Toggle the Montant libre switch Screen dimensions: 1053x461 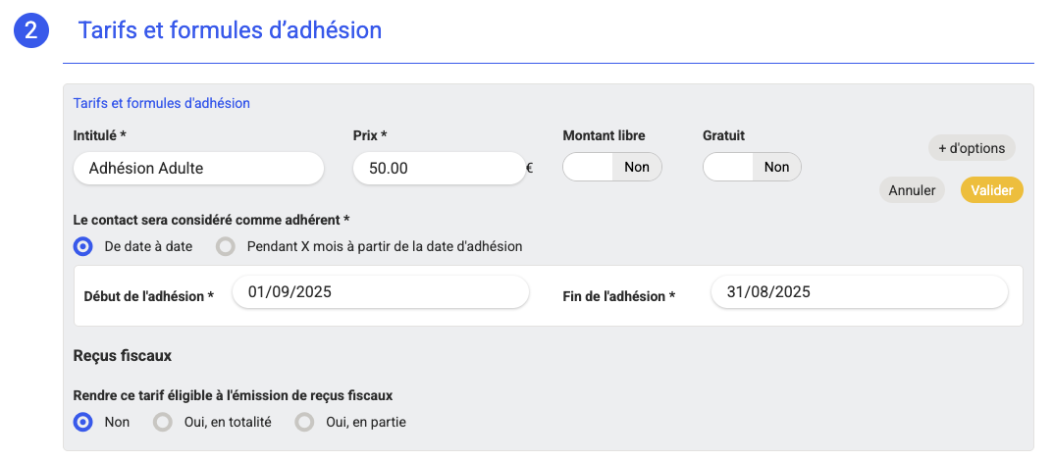pos(611,167)
